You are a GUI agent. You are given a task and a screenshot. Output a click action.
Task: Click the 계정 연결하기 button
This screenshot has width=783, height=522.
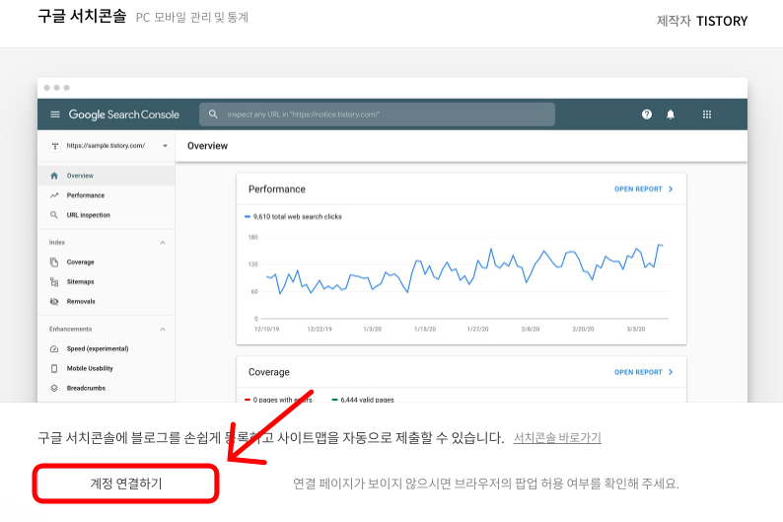point(126,484)
